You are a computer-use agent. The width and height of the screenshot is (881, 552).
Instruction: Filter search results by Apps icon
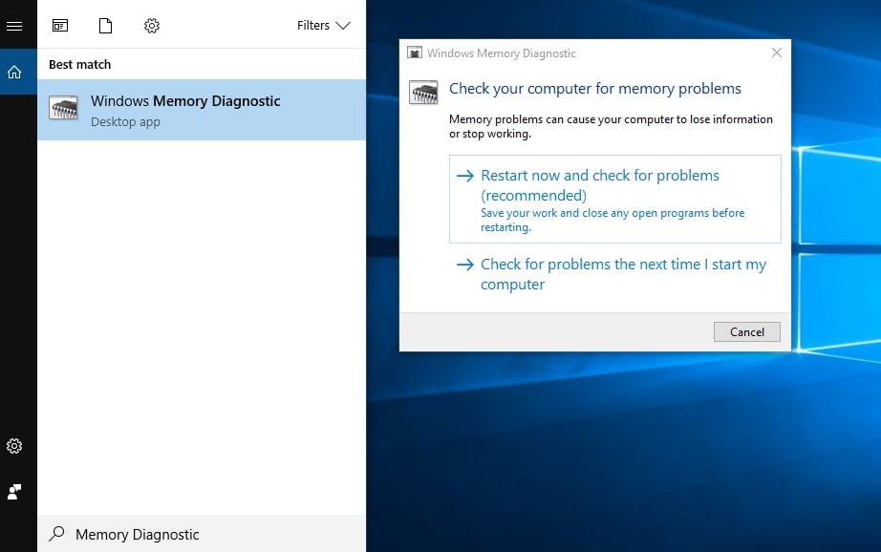point(60,26)
